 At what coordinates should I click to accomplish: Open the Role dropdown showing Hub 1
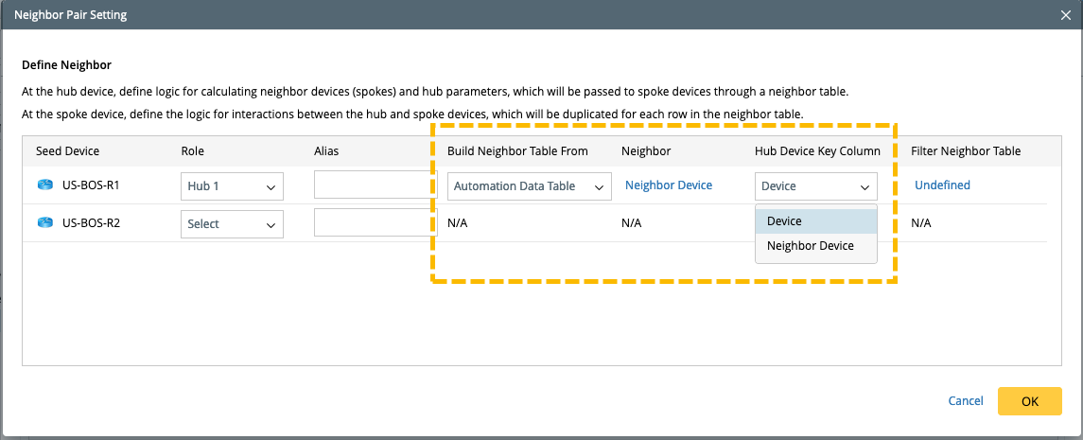(232, 186)
